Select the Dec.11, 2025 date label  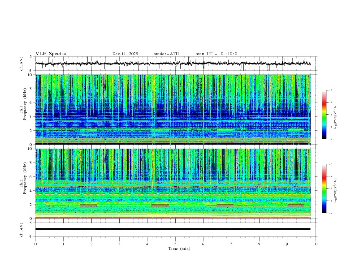click(125, 54)
